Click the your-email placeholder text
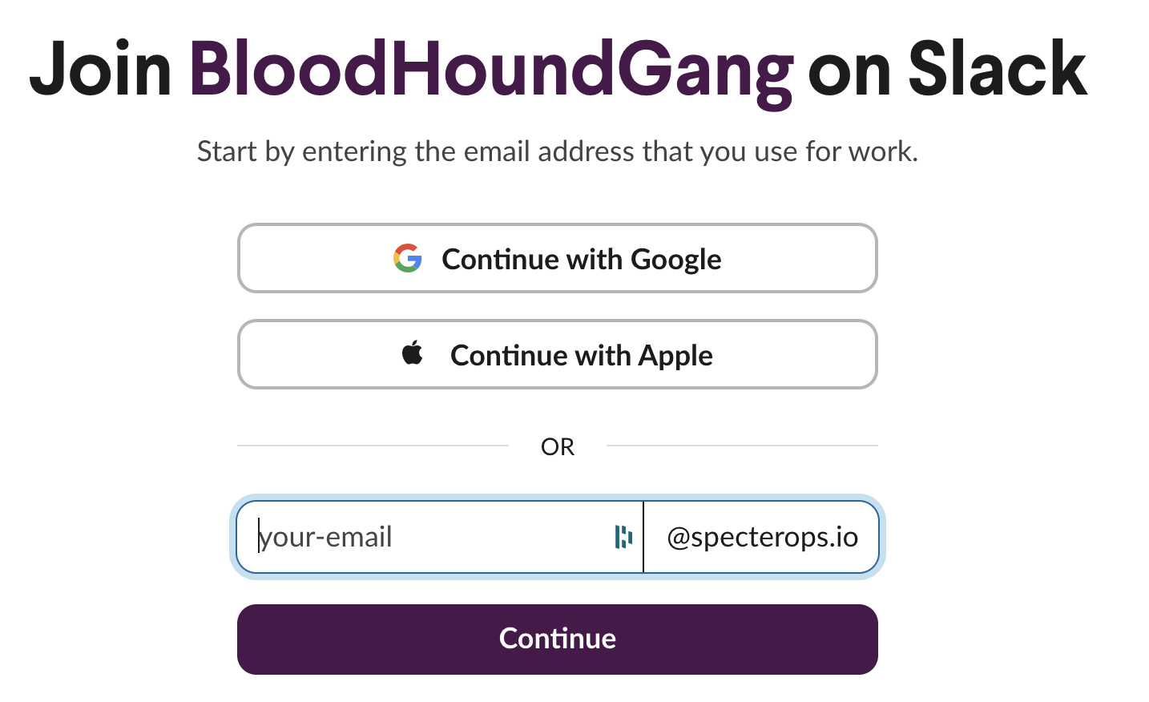Screen dimensions: 1149x702 326,537
